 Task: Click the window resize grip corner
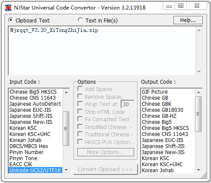tap(205, 176)
